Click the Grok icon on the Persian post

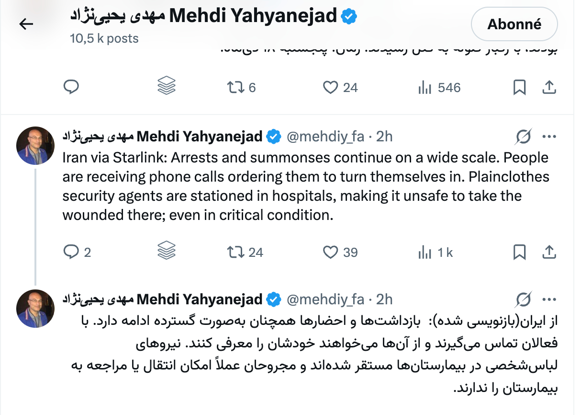pos(524,300)
